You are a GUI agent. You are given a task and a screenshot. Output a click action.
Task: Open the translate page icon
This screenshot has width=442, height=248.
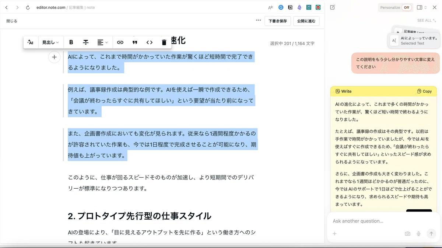[270, 7]
